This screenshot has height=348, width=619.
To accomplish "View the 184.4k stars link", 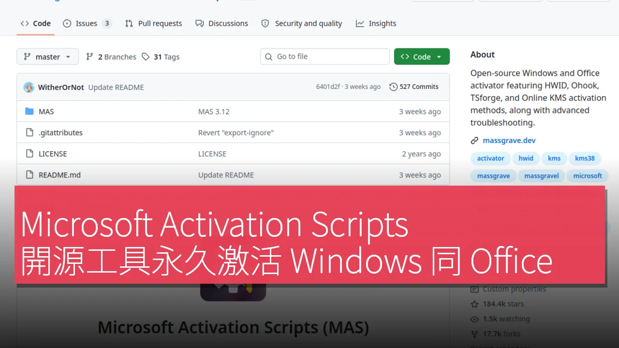I will pos(503,304).
